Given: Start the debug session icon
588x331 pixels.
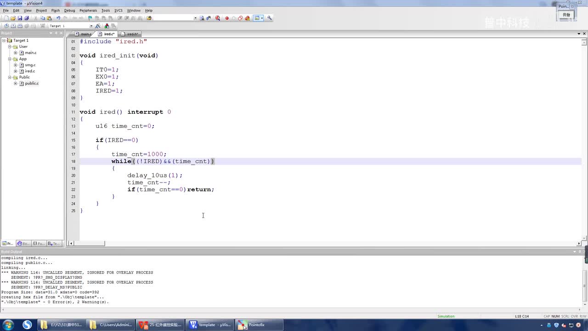Looking at the screenshot, I should point(217,18).
